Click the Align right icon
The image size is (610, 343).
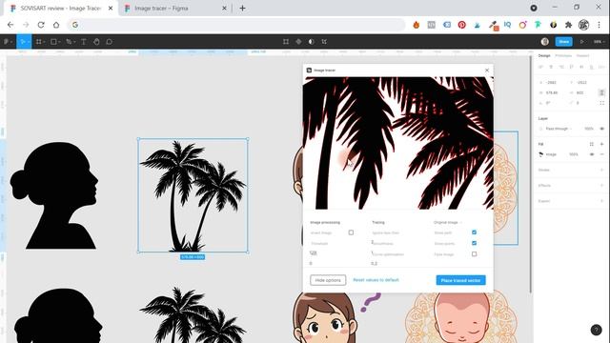(561, 67)
